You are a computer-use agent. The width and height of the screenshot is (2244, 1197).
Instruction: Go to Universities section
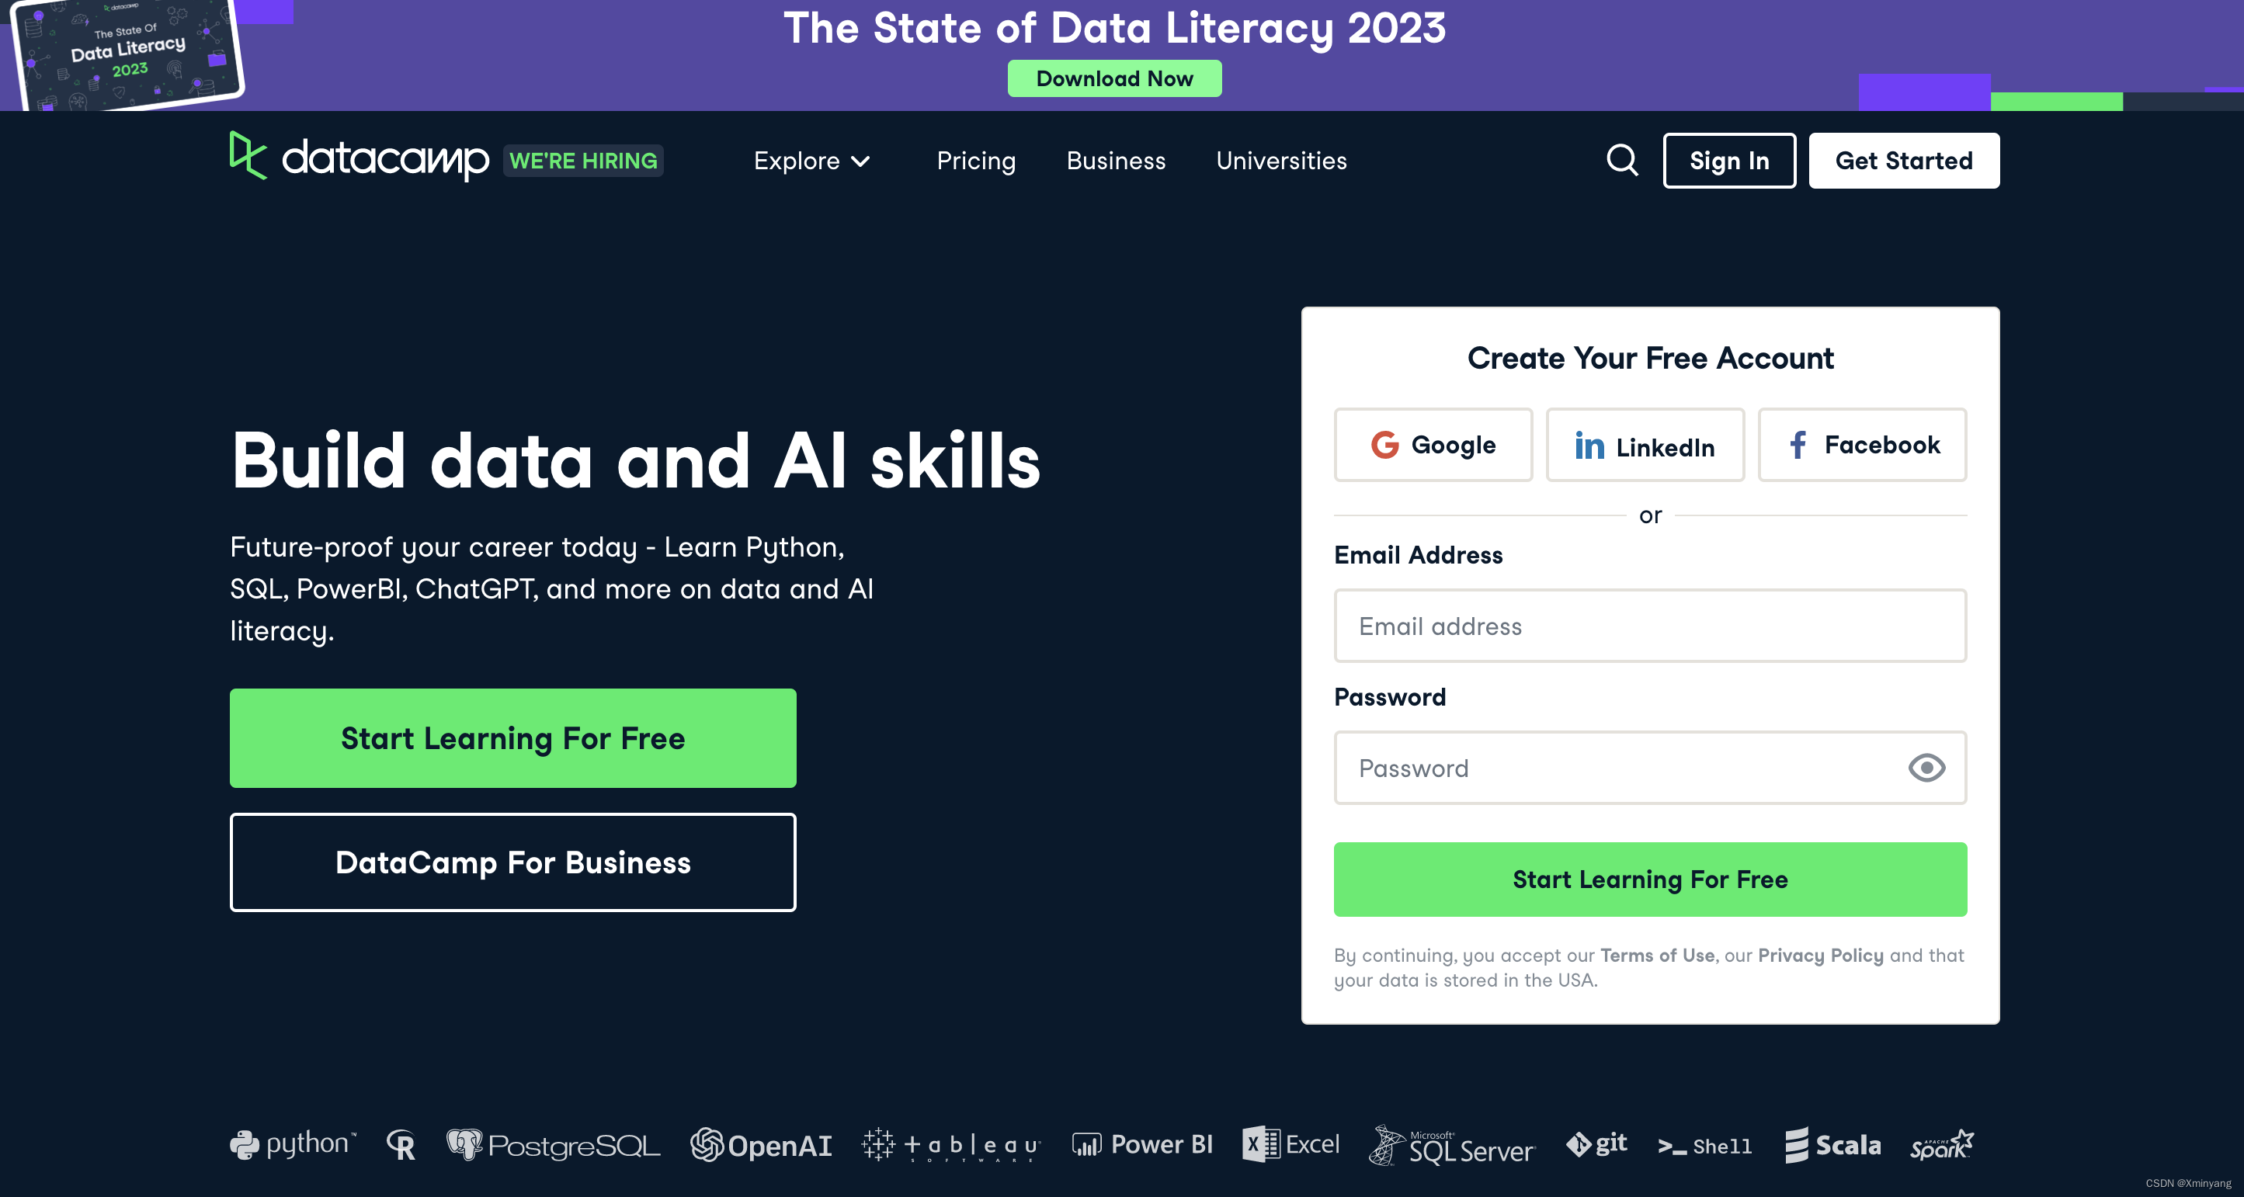[1280, 161]
